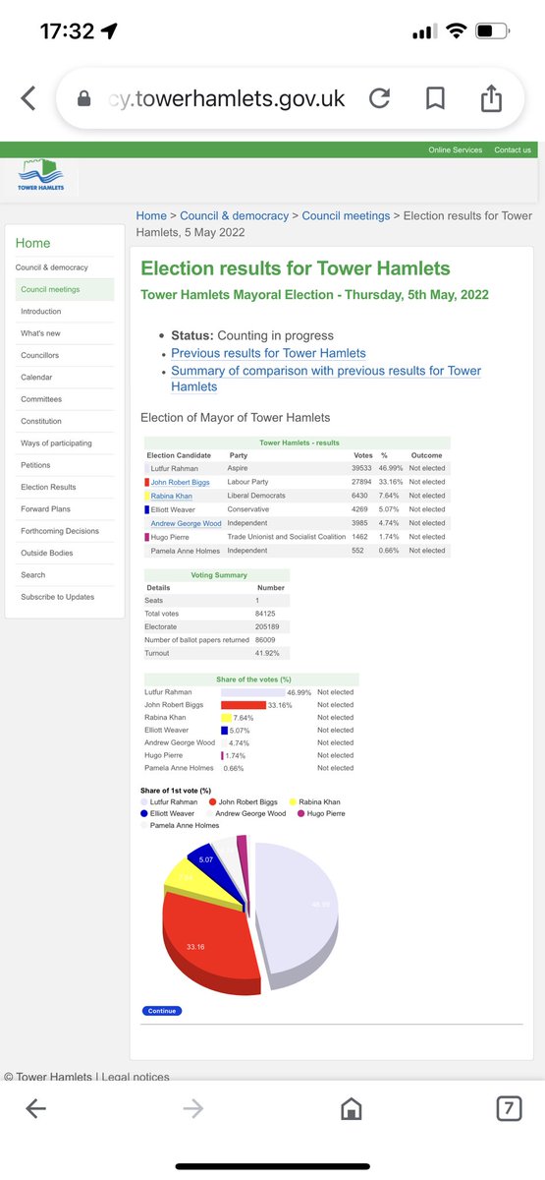Click Home heading in sidebar
This screenshot has height=1180, width=545.
32,243
